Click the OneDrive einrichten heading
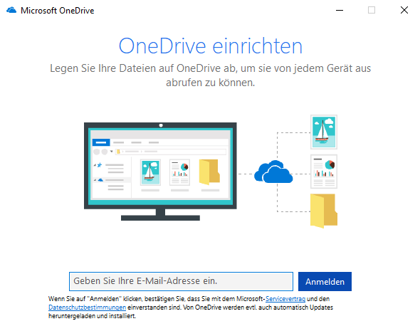Image resolution: width=420 pixels, height=326 pixels. [x=211, y=46]
